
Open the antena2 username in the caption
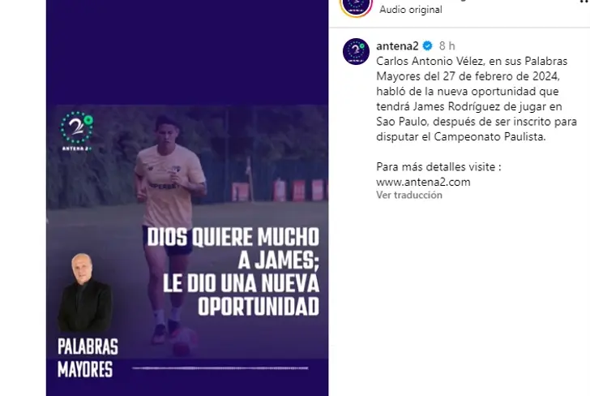pyautogui.click(x=397, y=46)
